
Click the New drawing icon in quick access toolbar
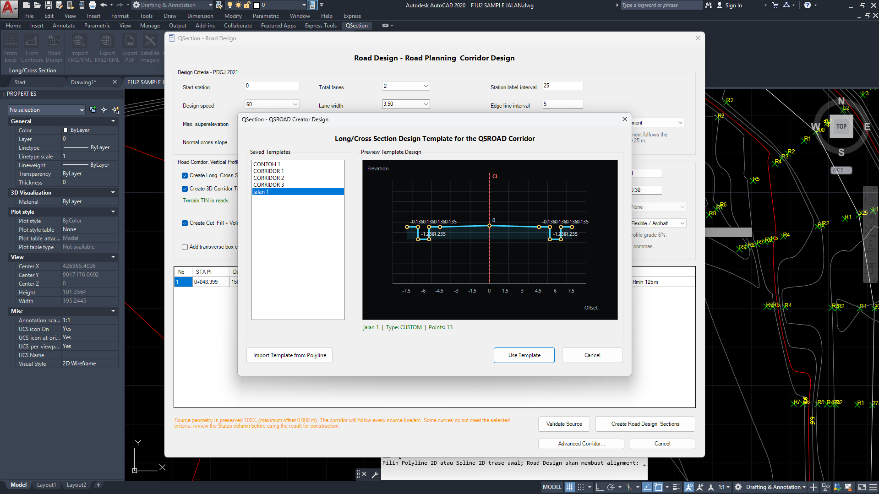[x=27, y=5]
